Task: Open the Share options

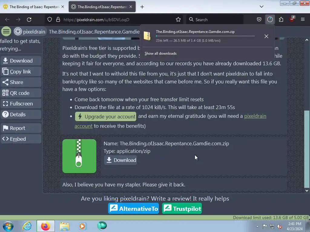Action: (x=21, y=82)
